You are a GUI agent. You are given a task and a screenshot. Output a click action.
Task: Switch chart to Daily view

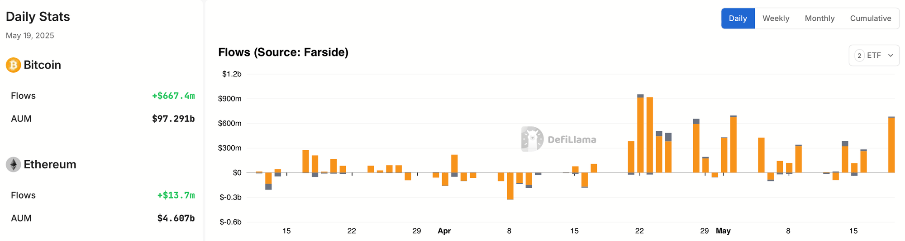[738, 19]
